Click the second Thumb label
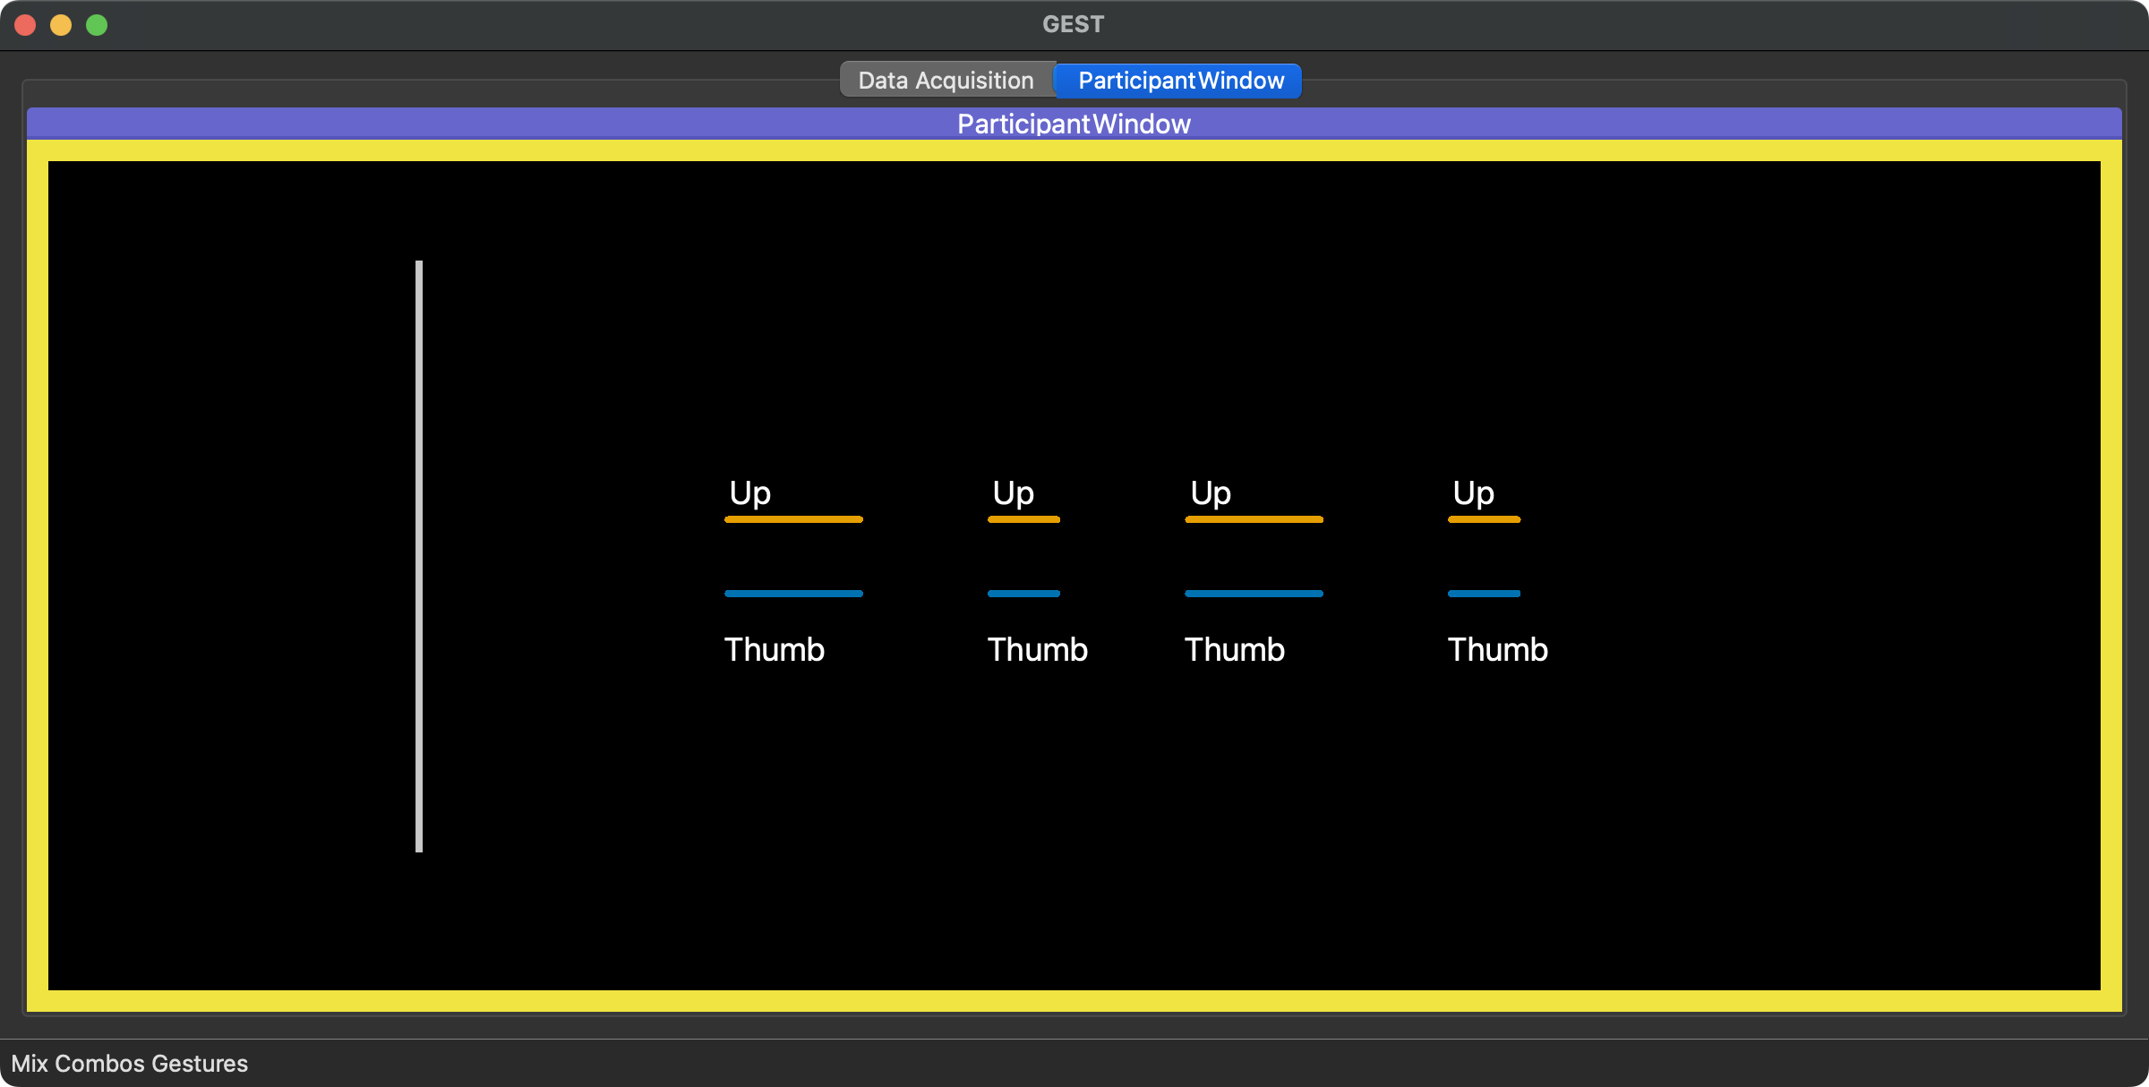Image resolution: width=2149 pixels, height=1087 pixels. click(x=1037, y=649)
